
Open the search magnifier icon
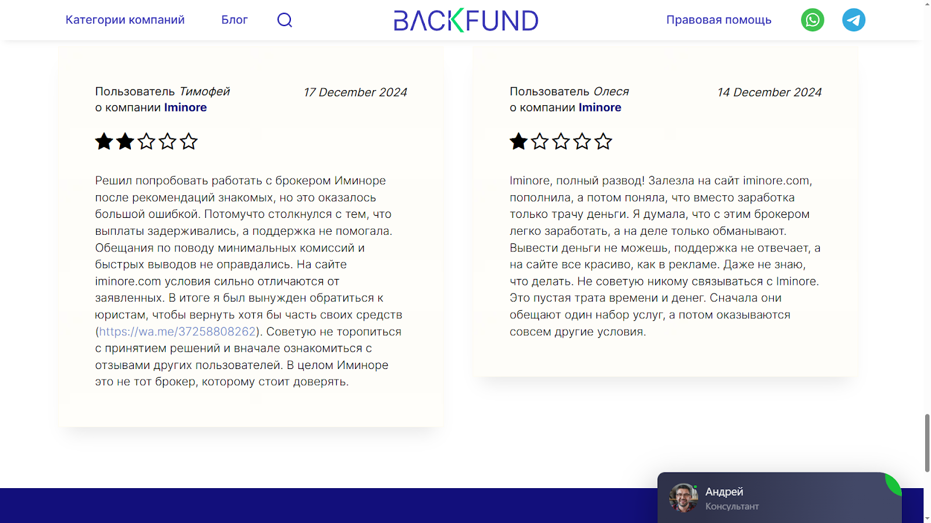285,20
